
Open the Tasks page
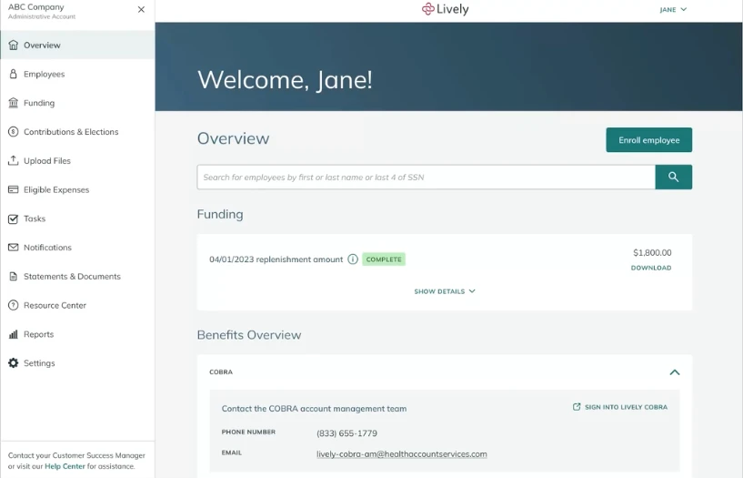tap(77, 219)
